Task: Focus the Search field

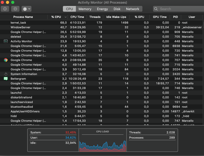Action: (179, 9)
